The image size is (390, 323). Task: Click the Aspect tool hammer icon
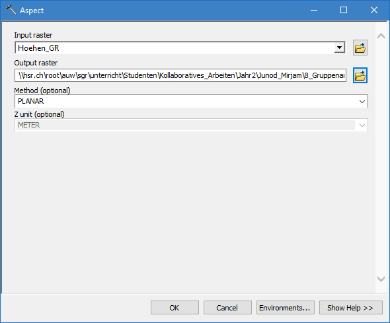[11, 10]
